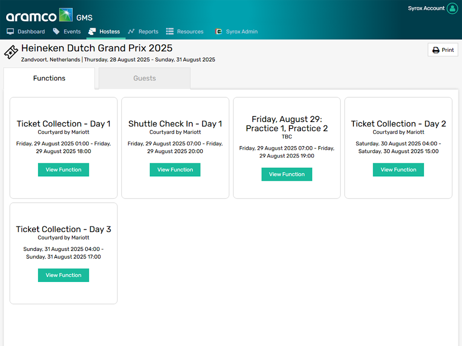Click the GMS text beside logo

point(84,18)
